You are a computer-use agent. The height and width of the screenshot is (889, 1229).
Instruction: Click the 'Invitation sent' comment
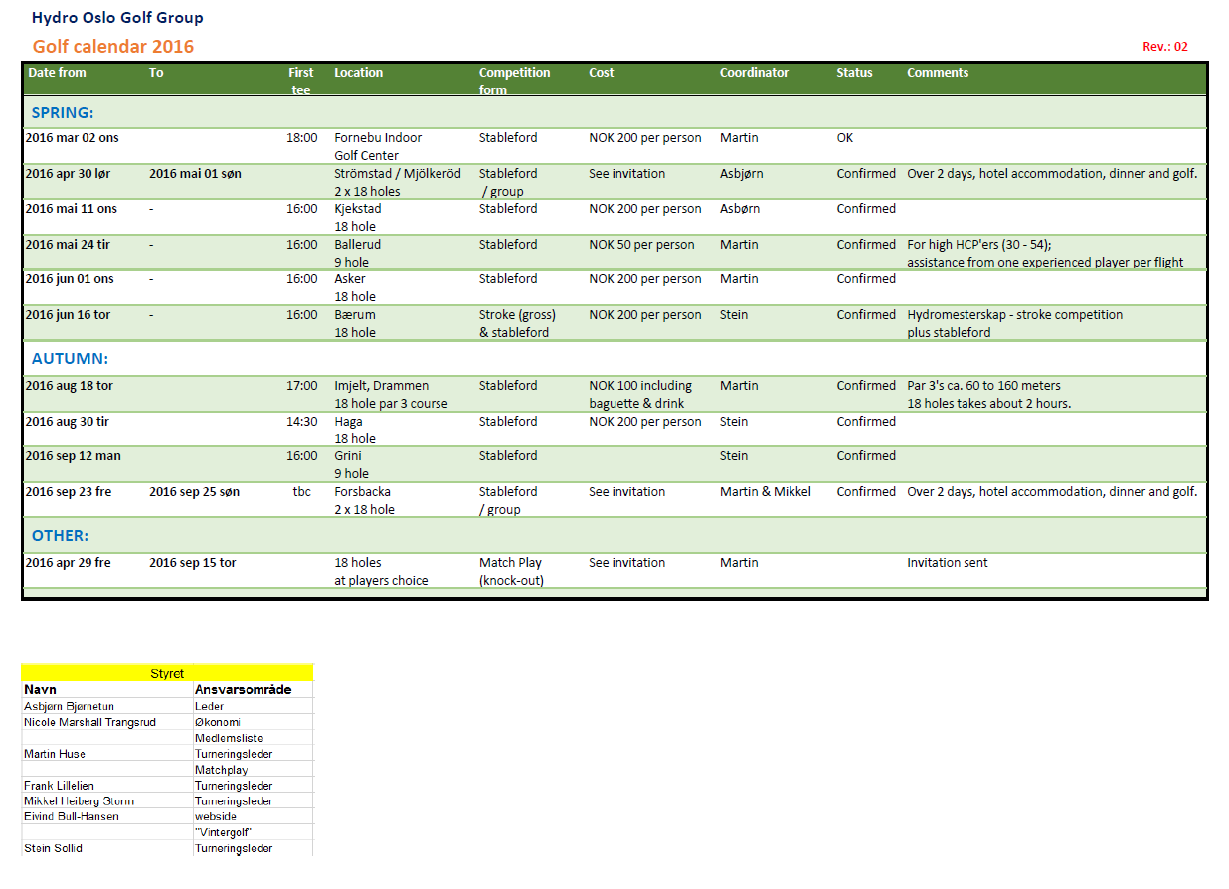(x=948, y=563)
